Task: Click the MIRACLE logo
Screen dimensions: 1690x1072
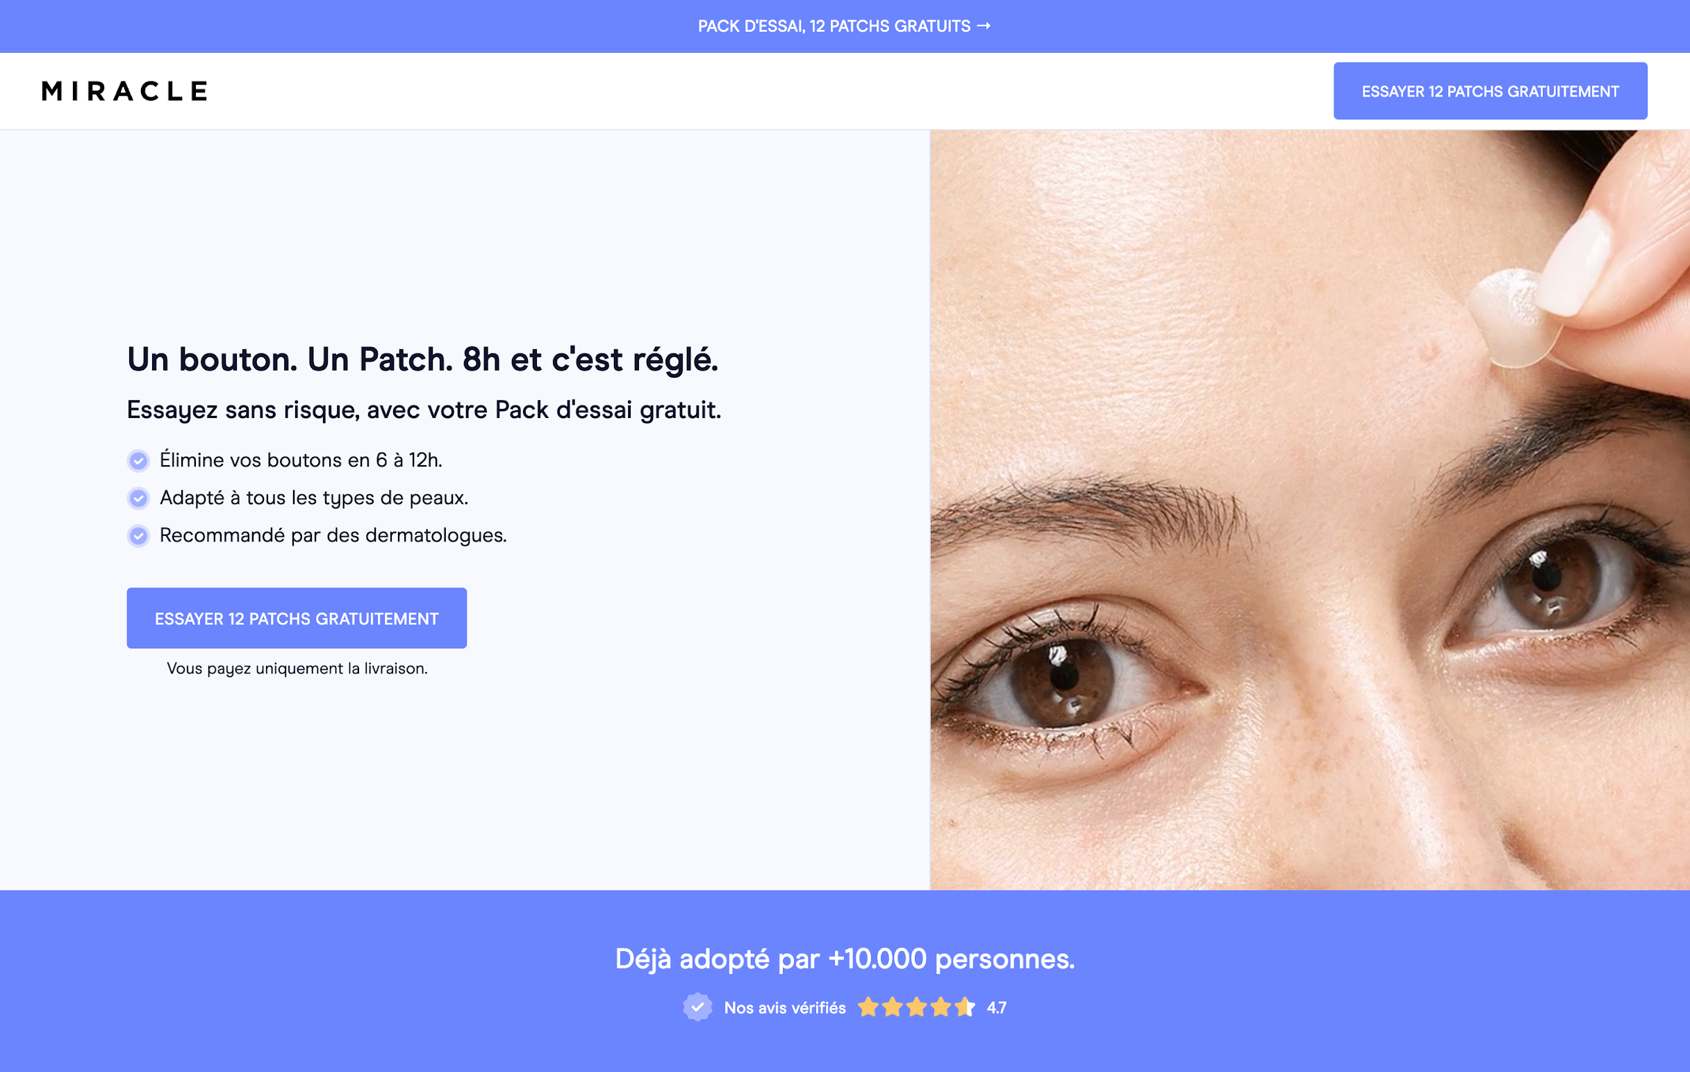Action: 124,91
